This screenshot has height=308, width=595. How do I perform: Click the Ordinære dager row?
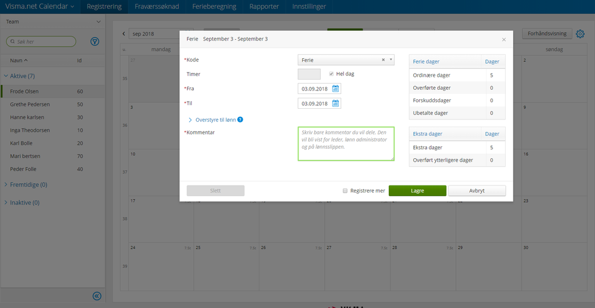457,76
